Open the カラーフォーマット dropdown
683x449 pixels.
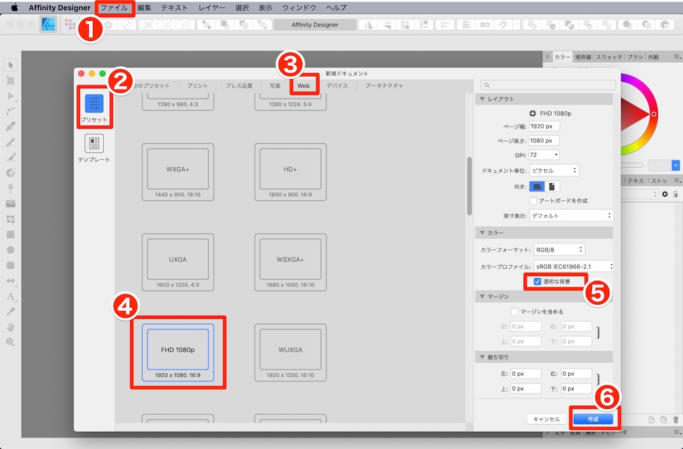point(559,249)
